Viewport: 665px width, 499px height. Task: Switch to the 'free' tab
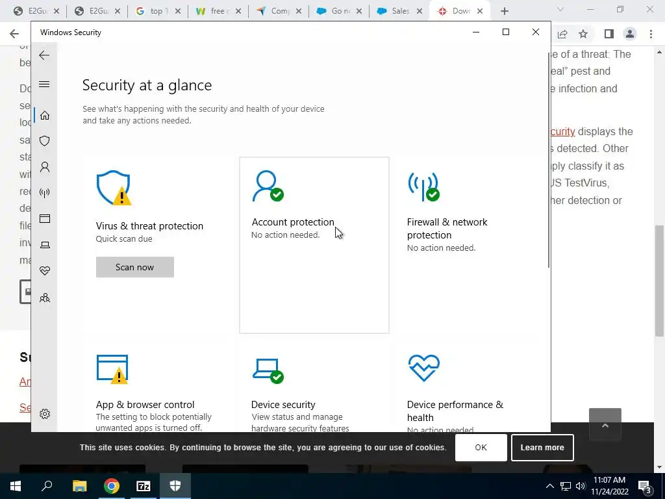click(218, 11)
